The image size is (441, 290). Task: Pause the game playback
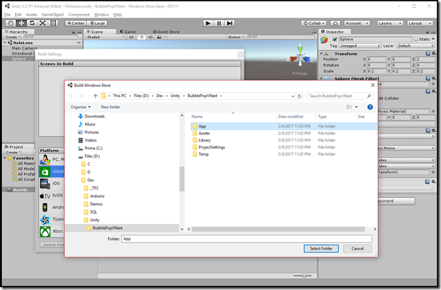click(219, 23)
